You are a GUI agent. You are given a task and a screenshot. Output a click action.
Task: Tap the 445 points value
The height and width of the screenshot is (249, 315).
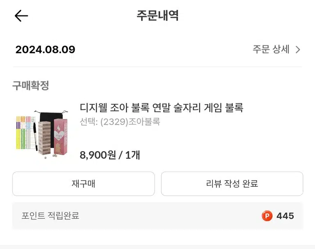coord(285,216)
